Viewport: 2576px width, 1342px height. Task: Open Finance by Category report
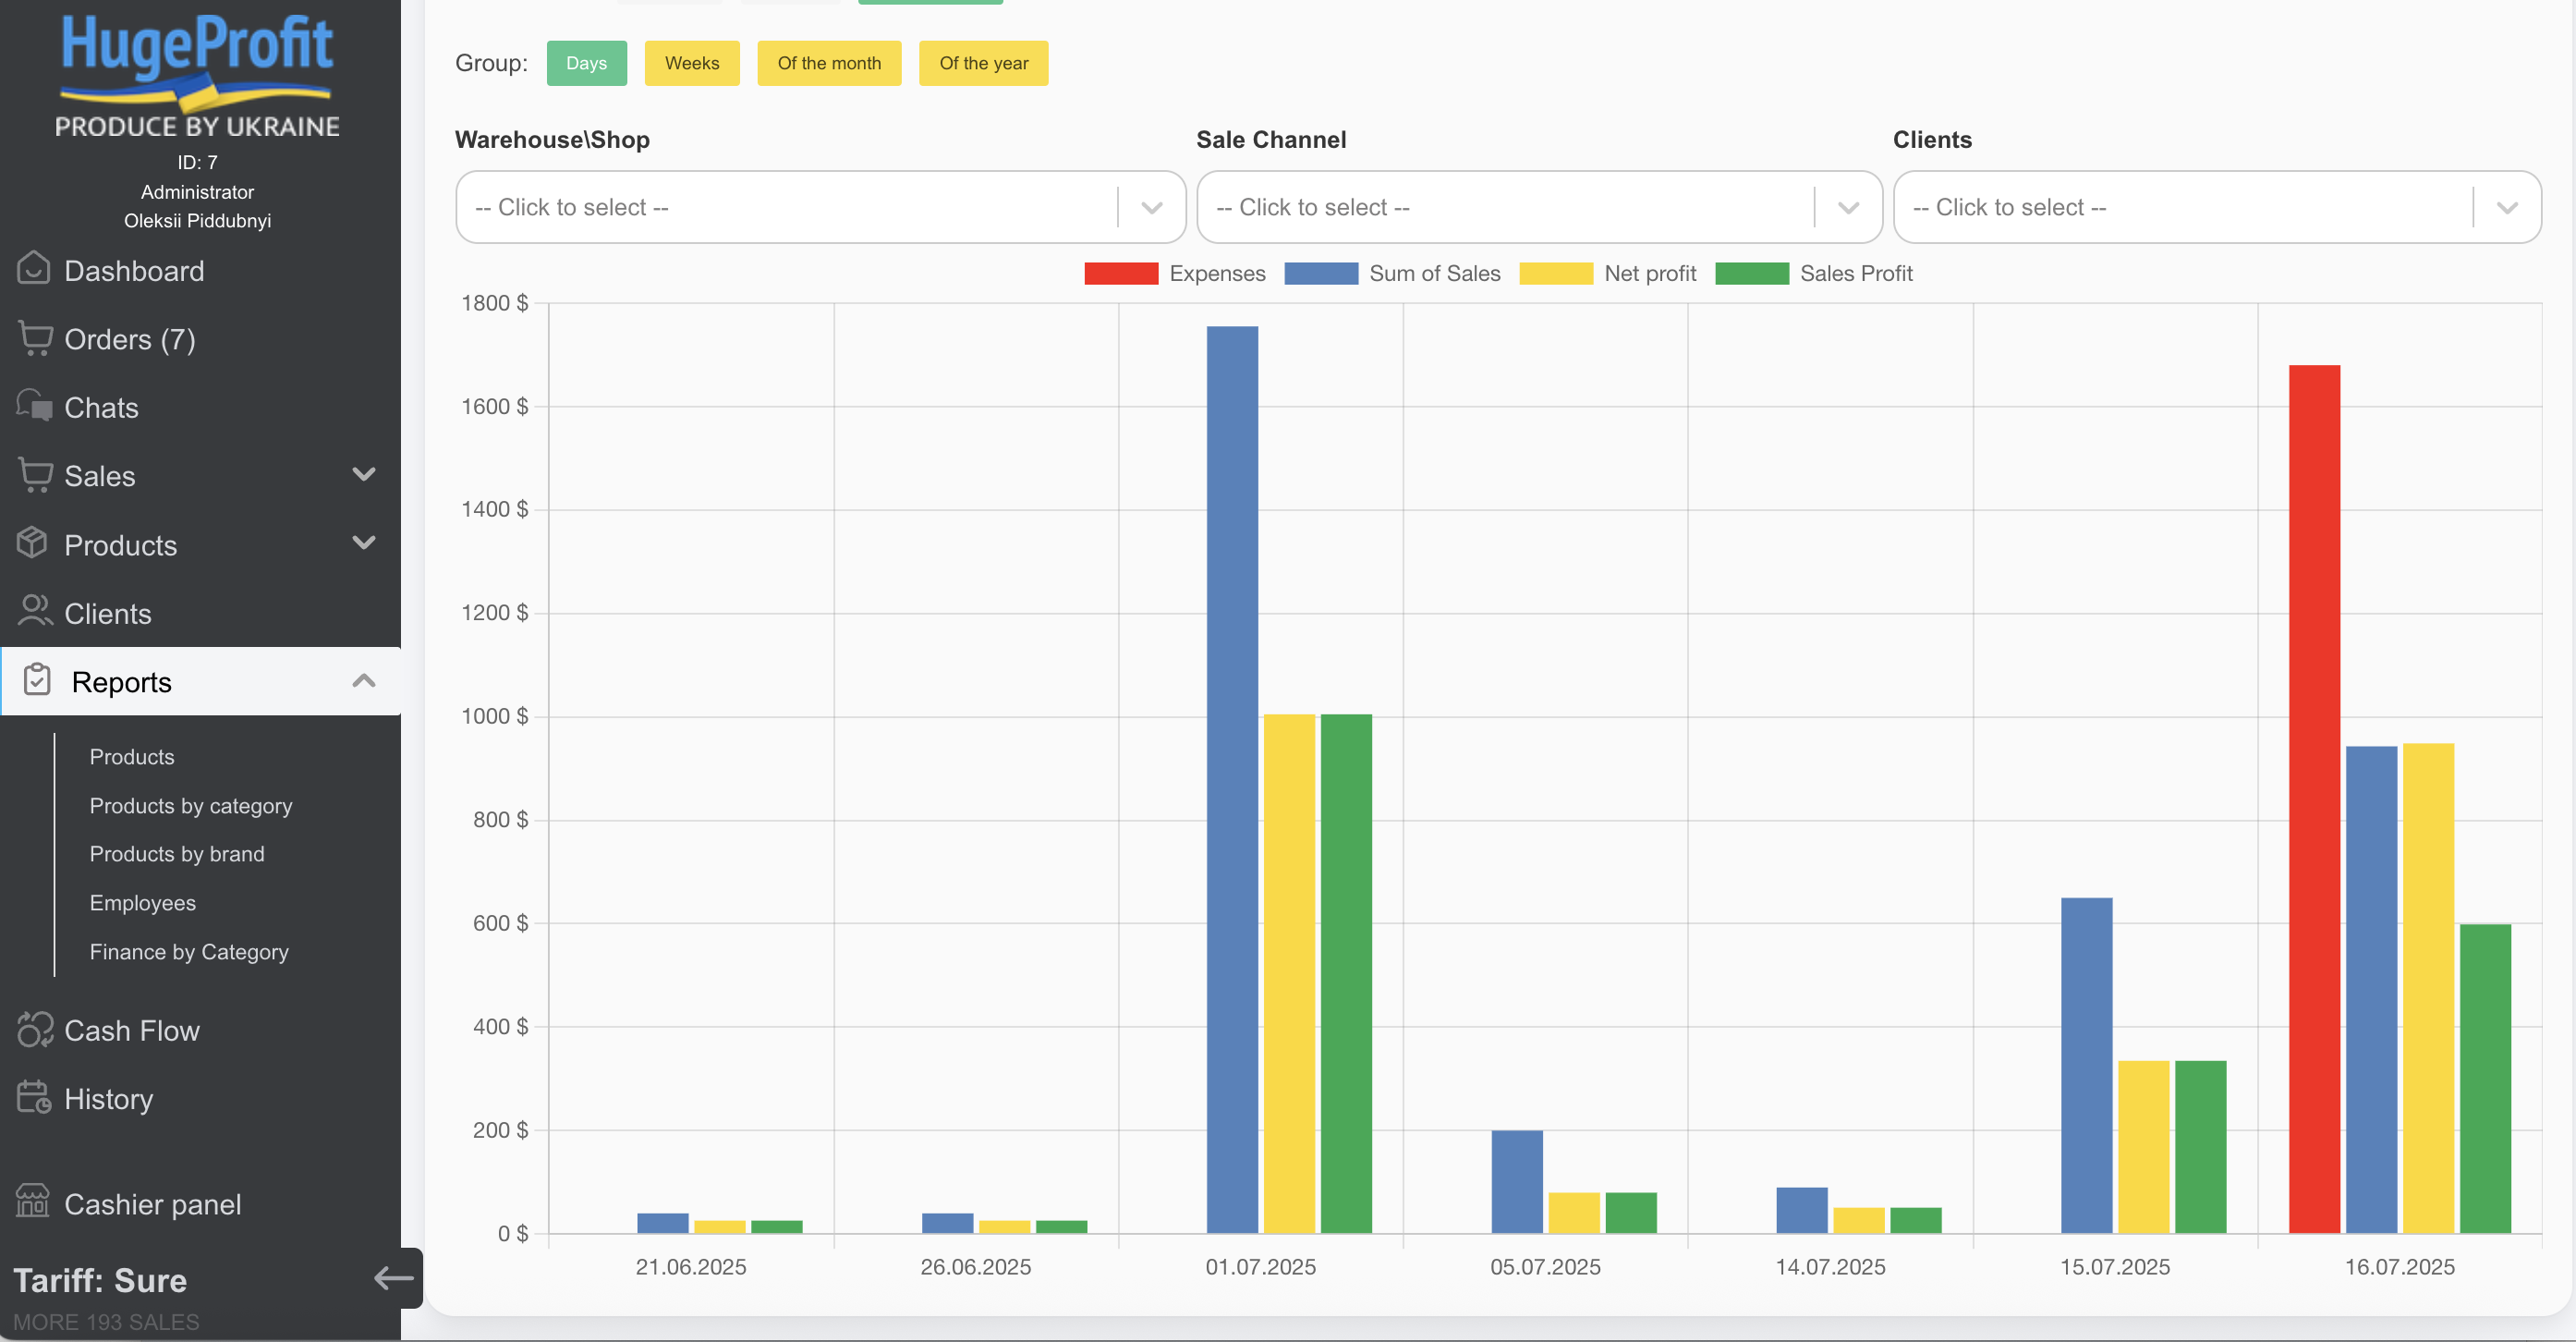(x=189, y=952)
